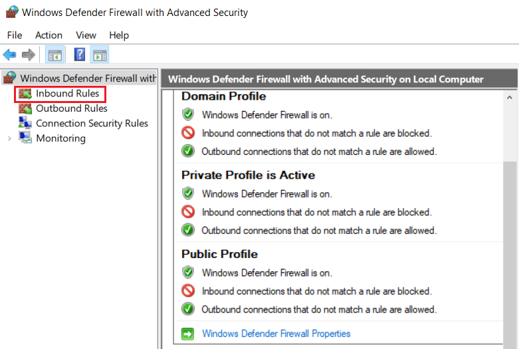This screenshot has height=349, width=519.
Task: Open the Help menu
Action: point(119,35)
